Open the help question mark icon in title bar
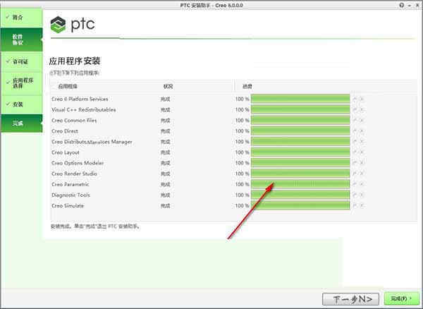This screenshot has width=423, height=309. (x=402, y=5)
